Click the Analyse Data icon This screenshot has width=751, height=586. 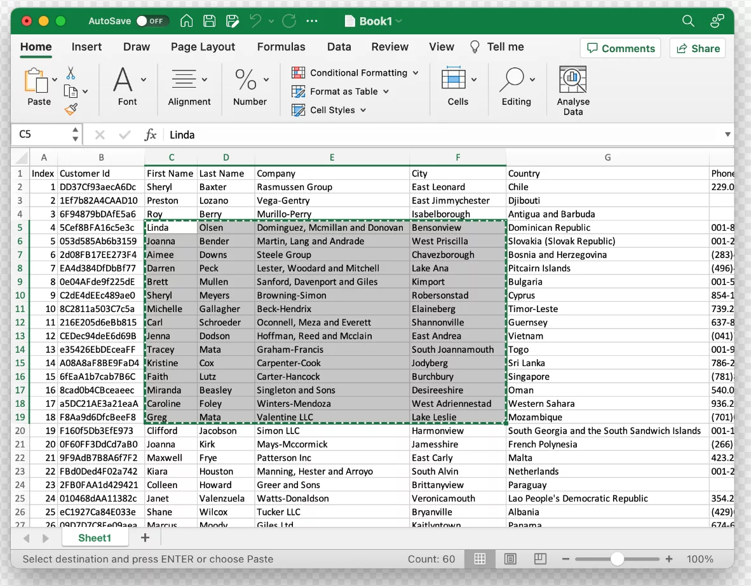coord(573,79)
